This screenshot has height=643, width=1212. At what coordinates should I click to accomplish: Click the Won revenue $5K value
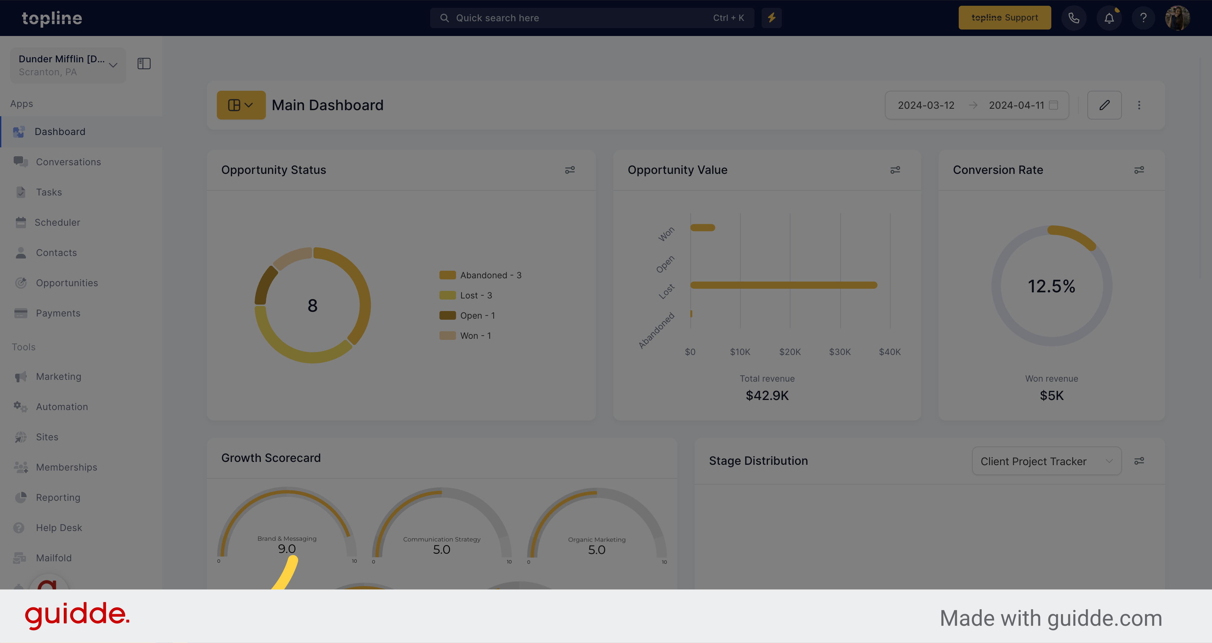1052,396
